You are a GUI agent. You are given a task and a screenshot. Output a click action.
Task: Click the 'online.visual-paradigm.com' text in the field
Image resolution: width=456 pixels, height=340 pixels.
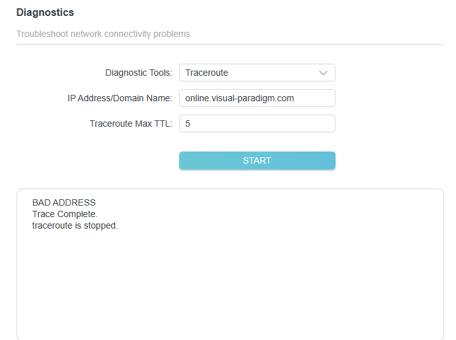(239, 98)
